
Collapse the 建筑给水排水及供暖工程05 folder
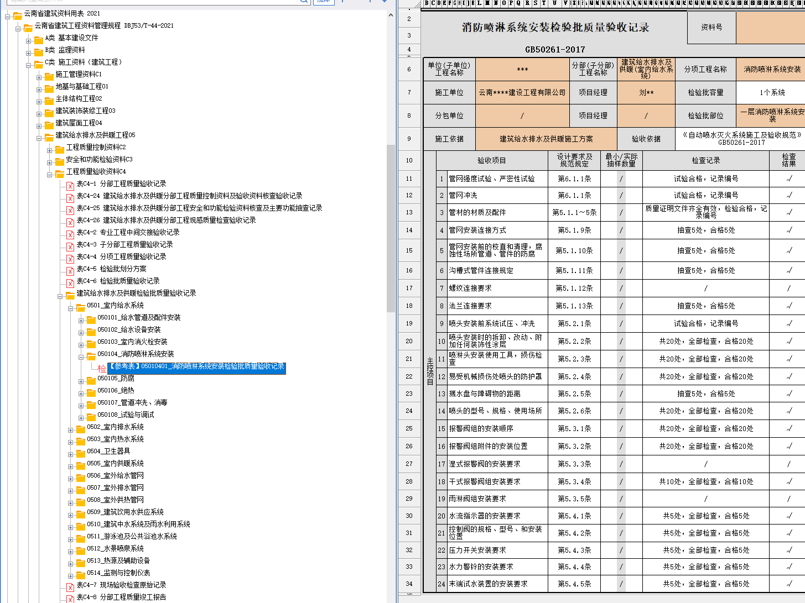39,138
